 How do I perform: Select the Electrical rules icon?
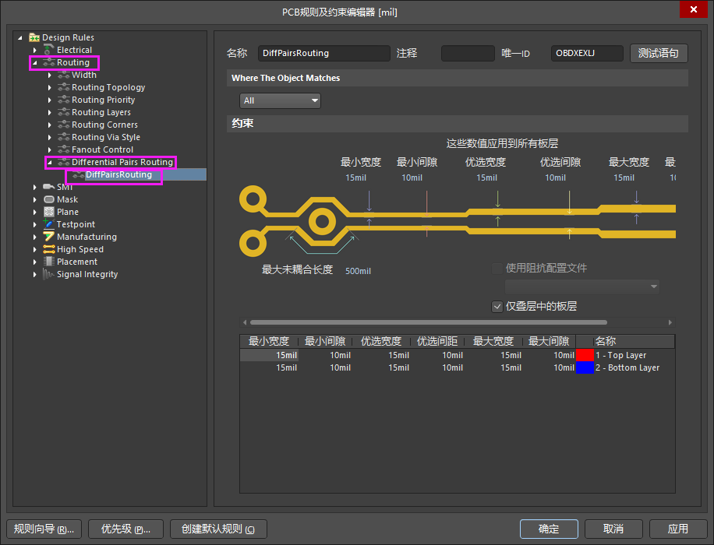tap(47, 49)
